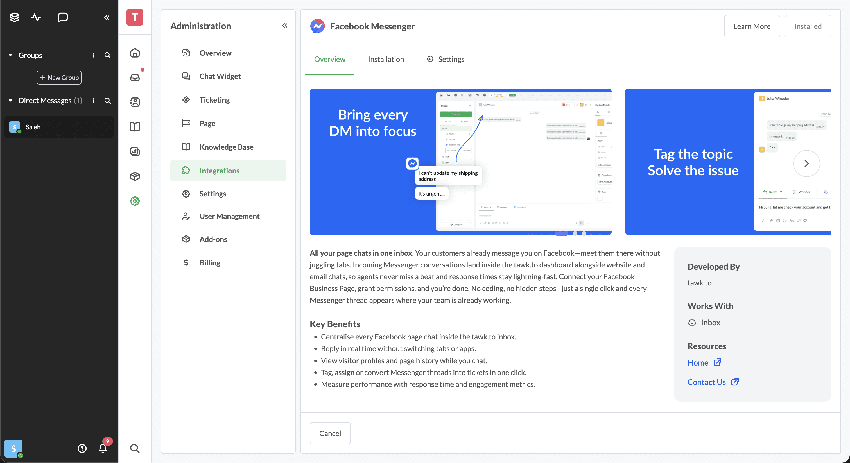The height and width of the screenshot is (463, 850).
Task: Advance carousel with next arrow button
Action: (x=806, y=164)
